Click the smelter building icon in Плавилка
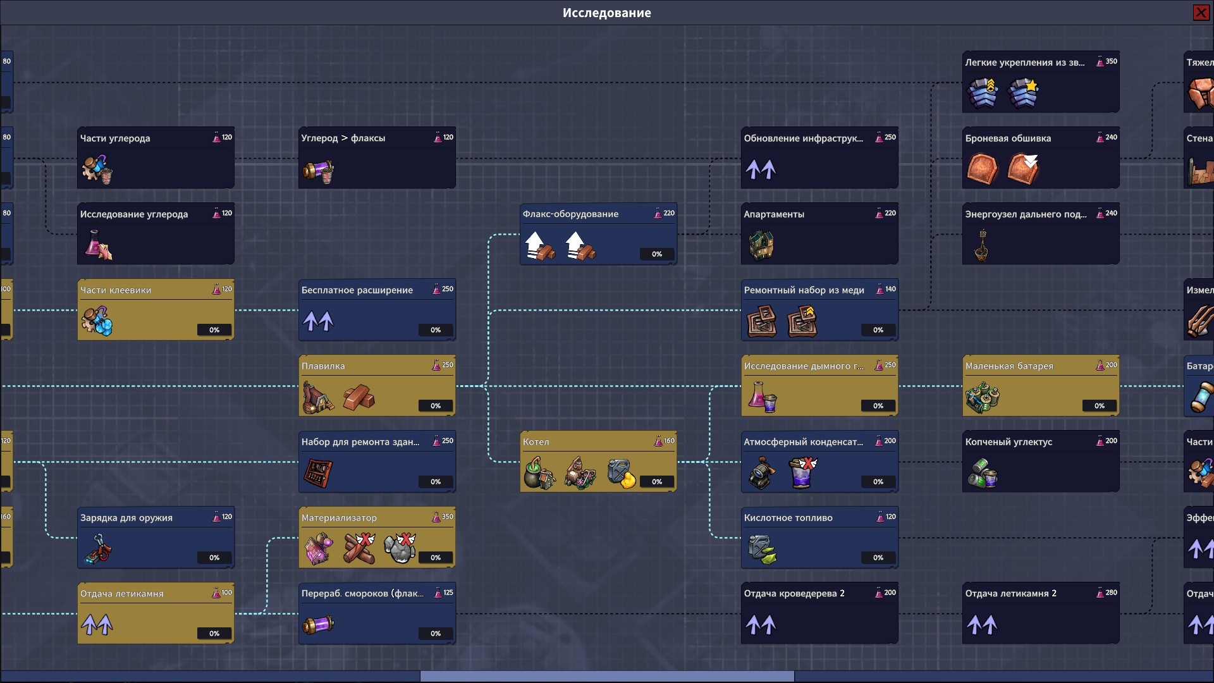Viewport: 1214px width, 683px height. coord(318,397)
